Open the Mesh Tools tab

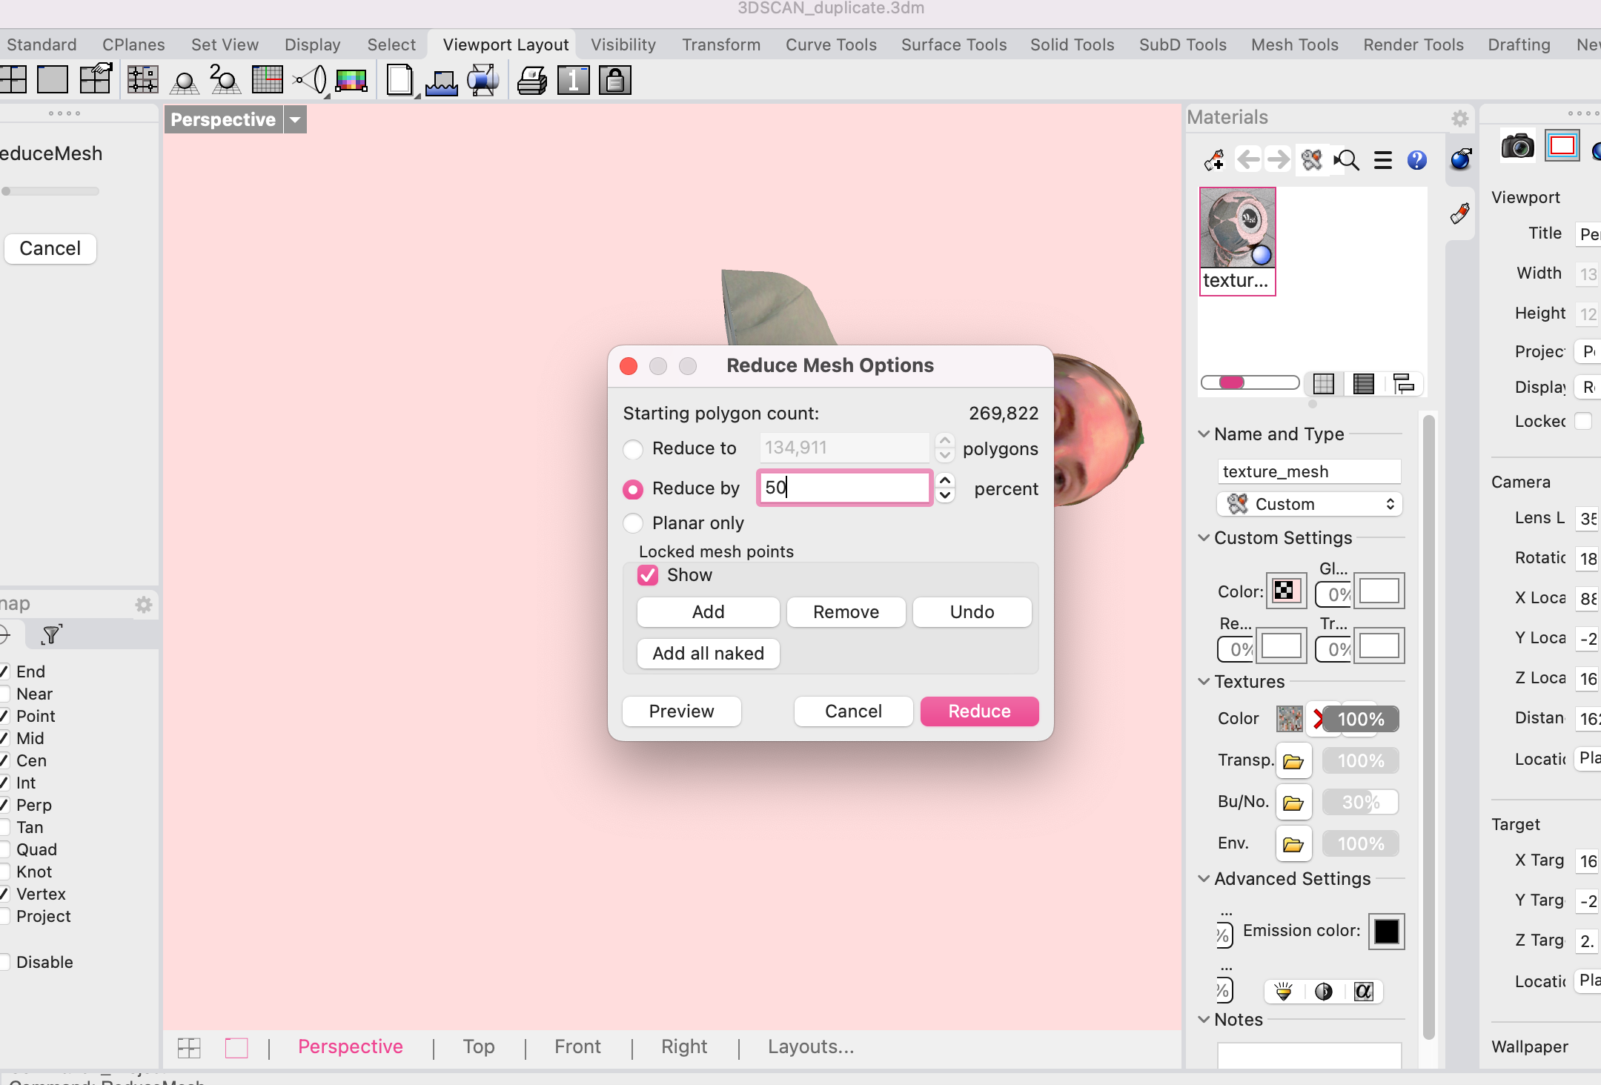[1294, 44]
